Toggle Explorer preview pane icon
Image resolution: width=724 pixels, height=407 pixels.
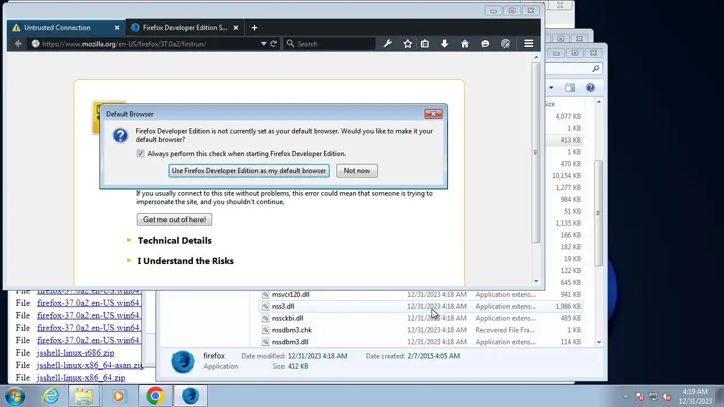570,88
